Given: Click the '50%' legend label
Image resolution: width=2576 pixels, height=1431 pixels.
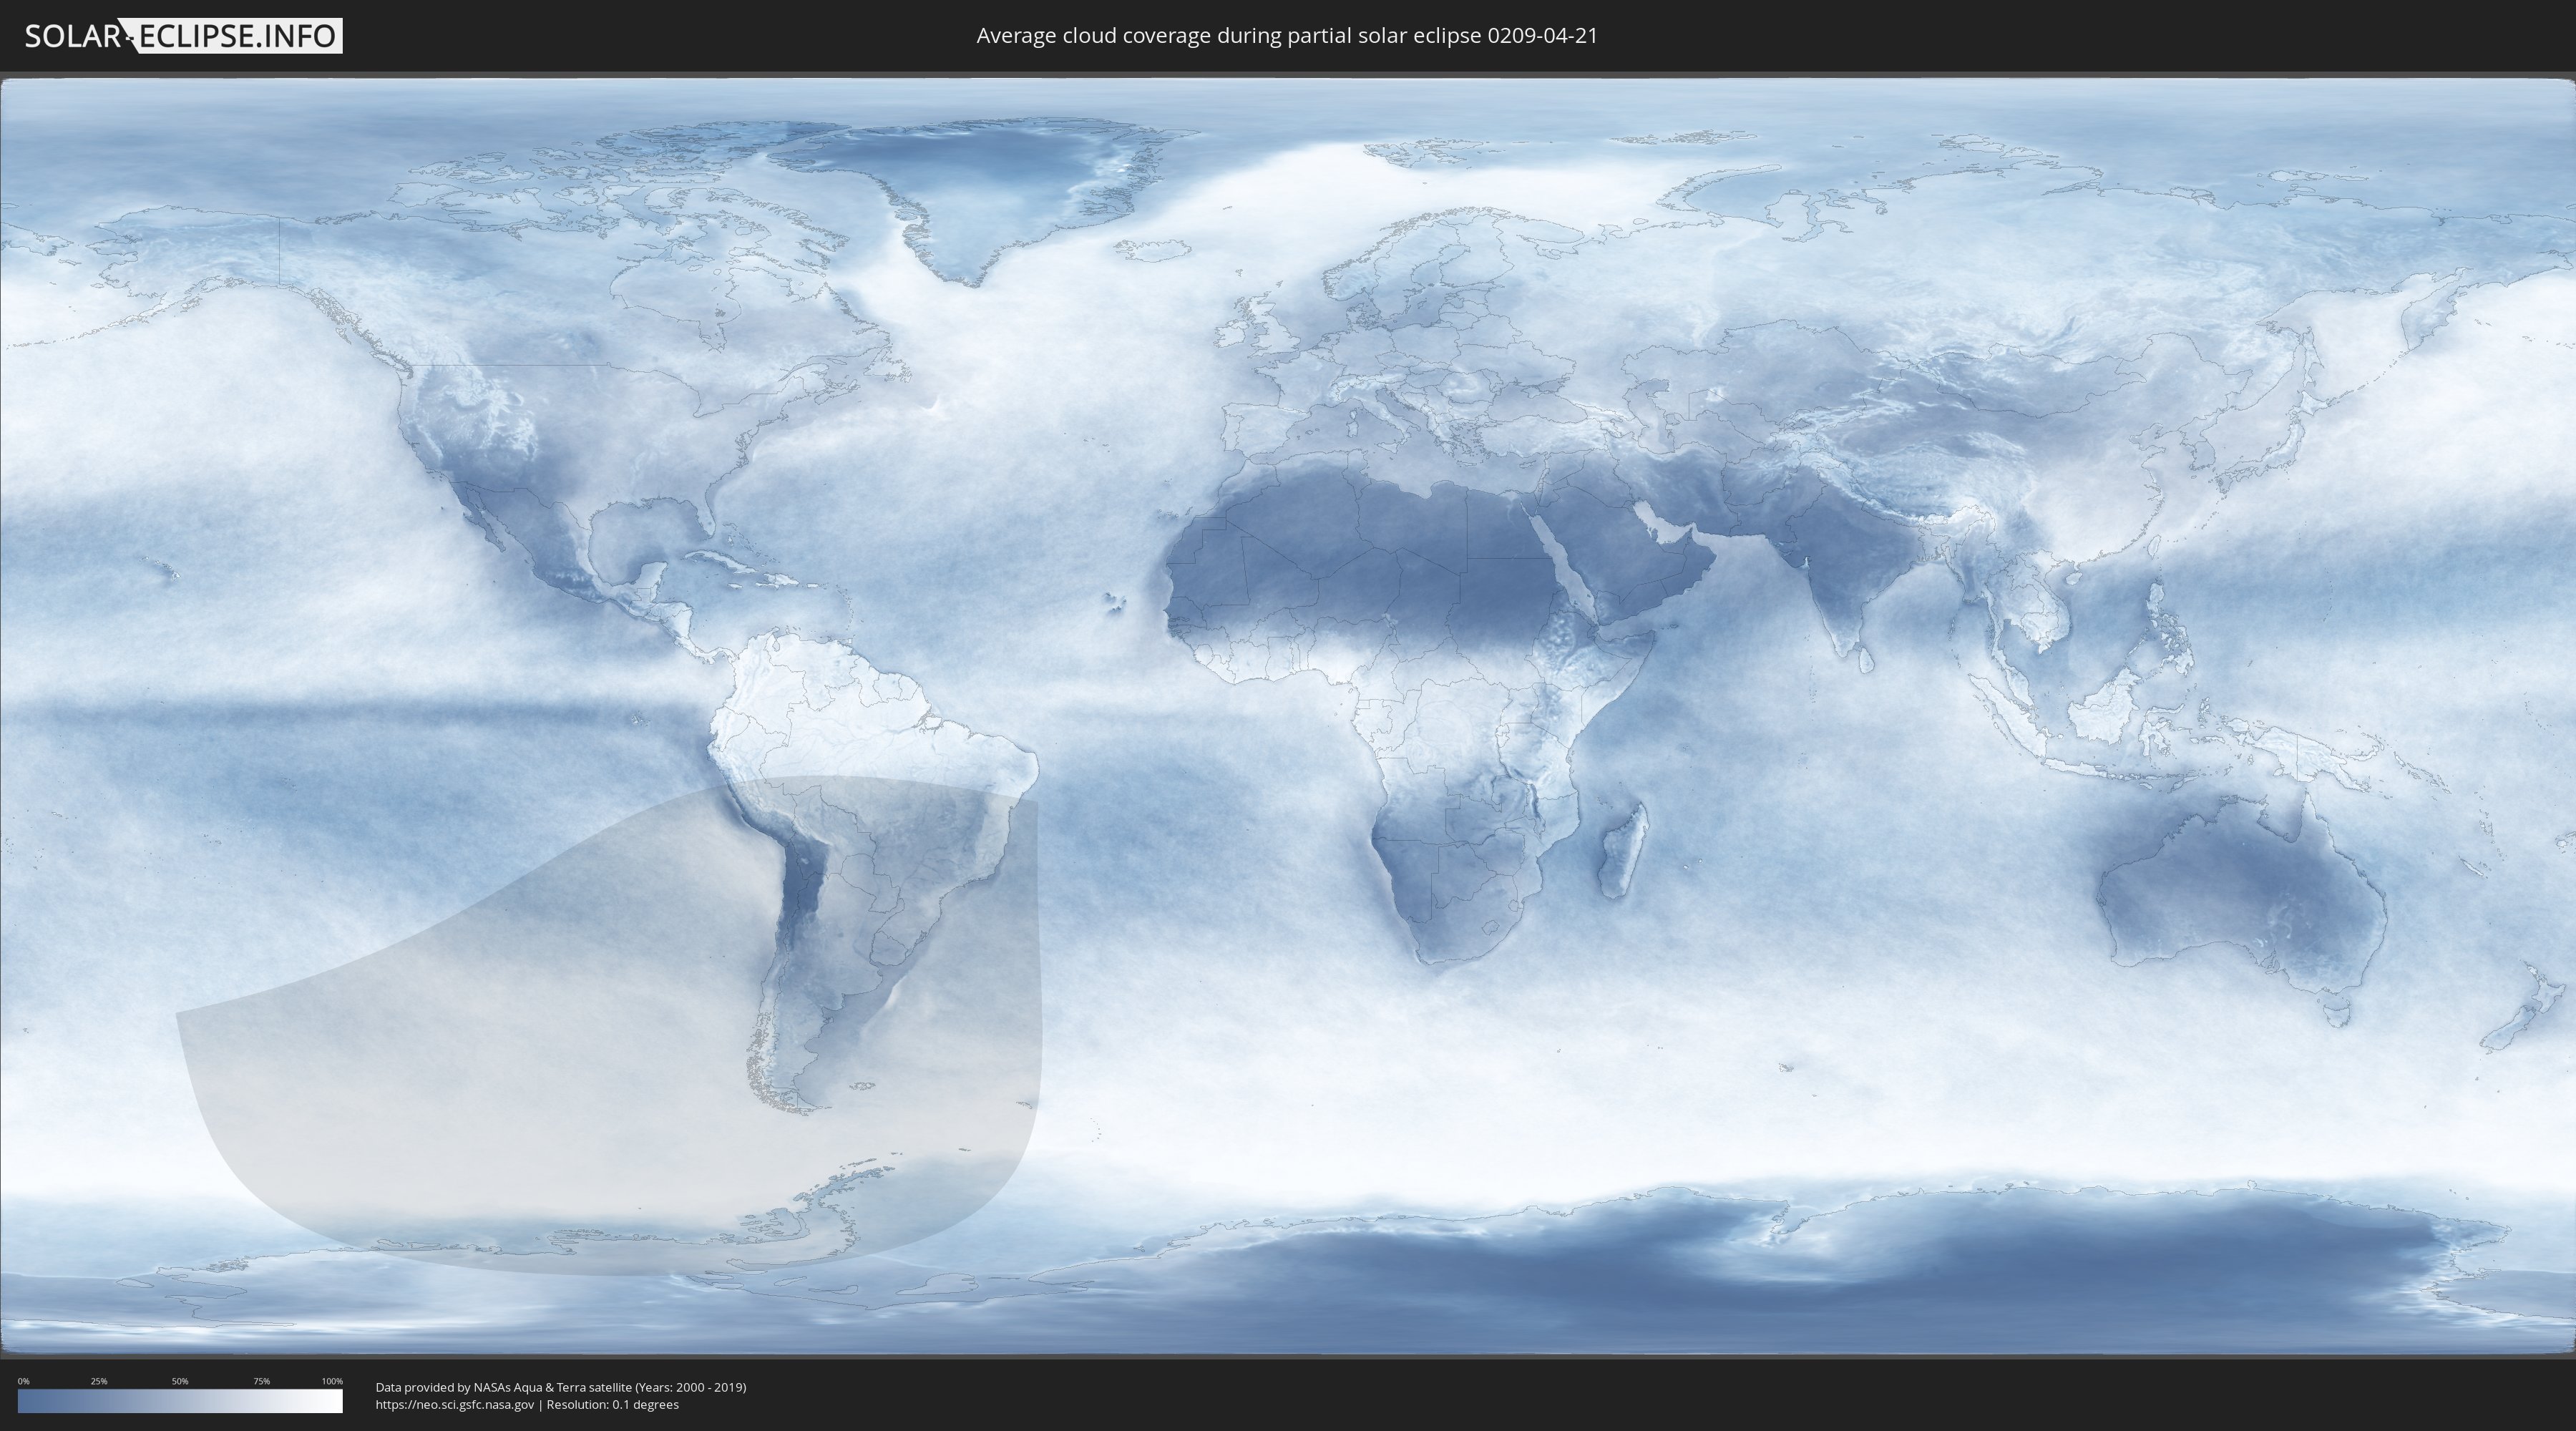Looking at the screenshot, I should [x=180, y=1381].
